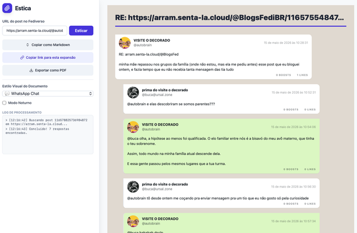Click buca avatar in the 10:56:30 reply
The height and width of the screenshot is (233, 357).
(x=133, y=187)
